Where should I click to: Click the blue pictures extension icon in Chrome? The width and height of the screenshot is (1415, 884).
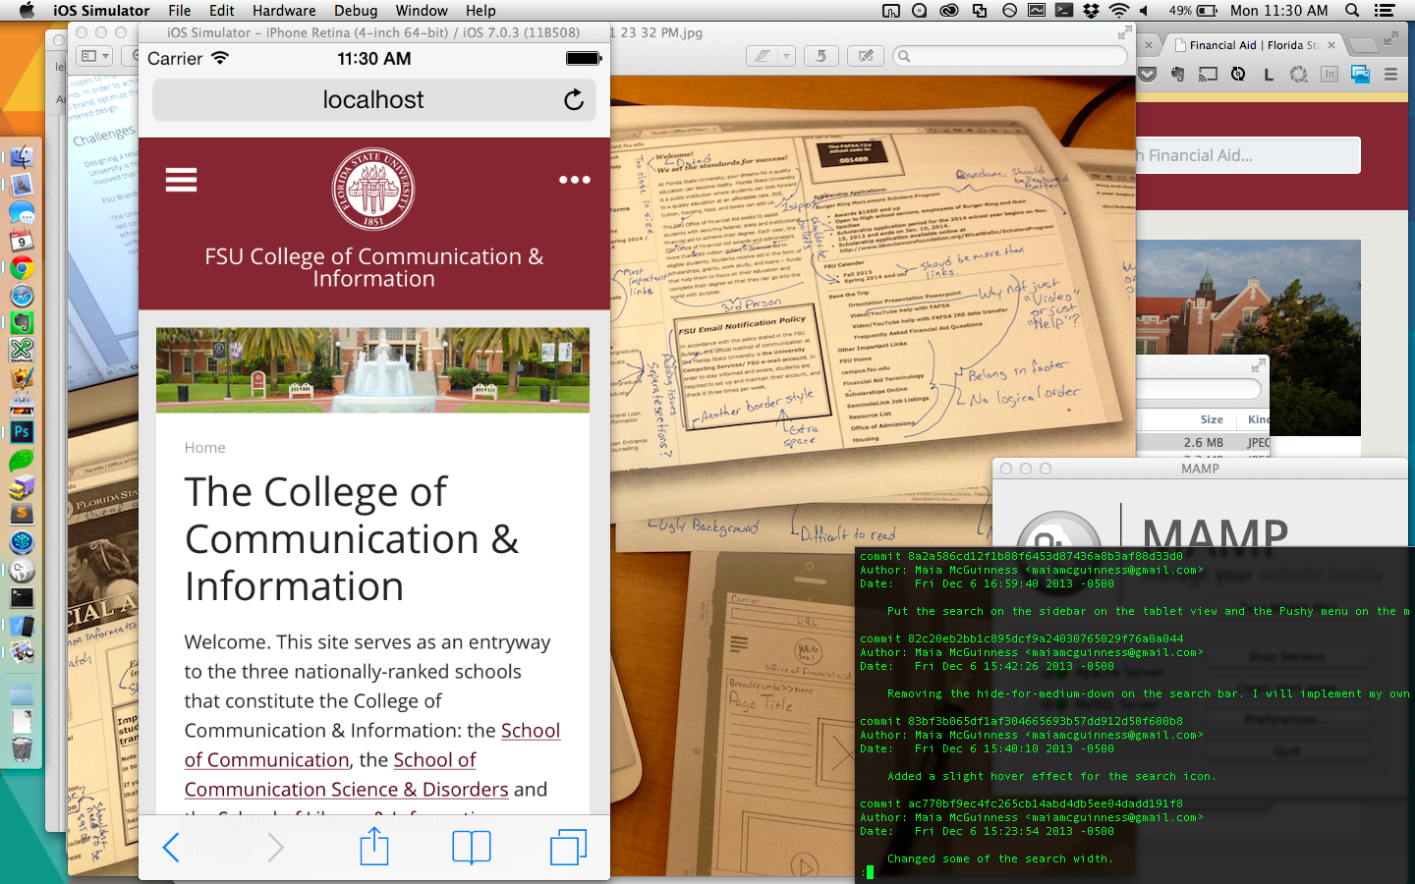click(x=1361, y=74)
